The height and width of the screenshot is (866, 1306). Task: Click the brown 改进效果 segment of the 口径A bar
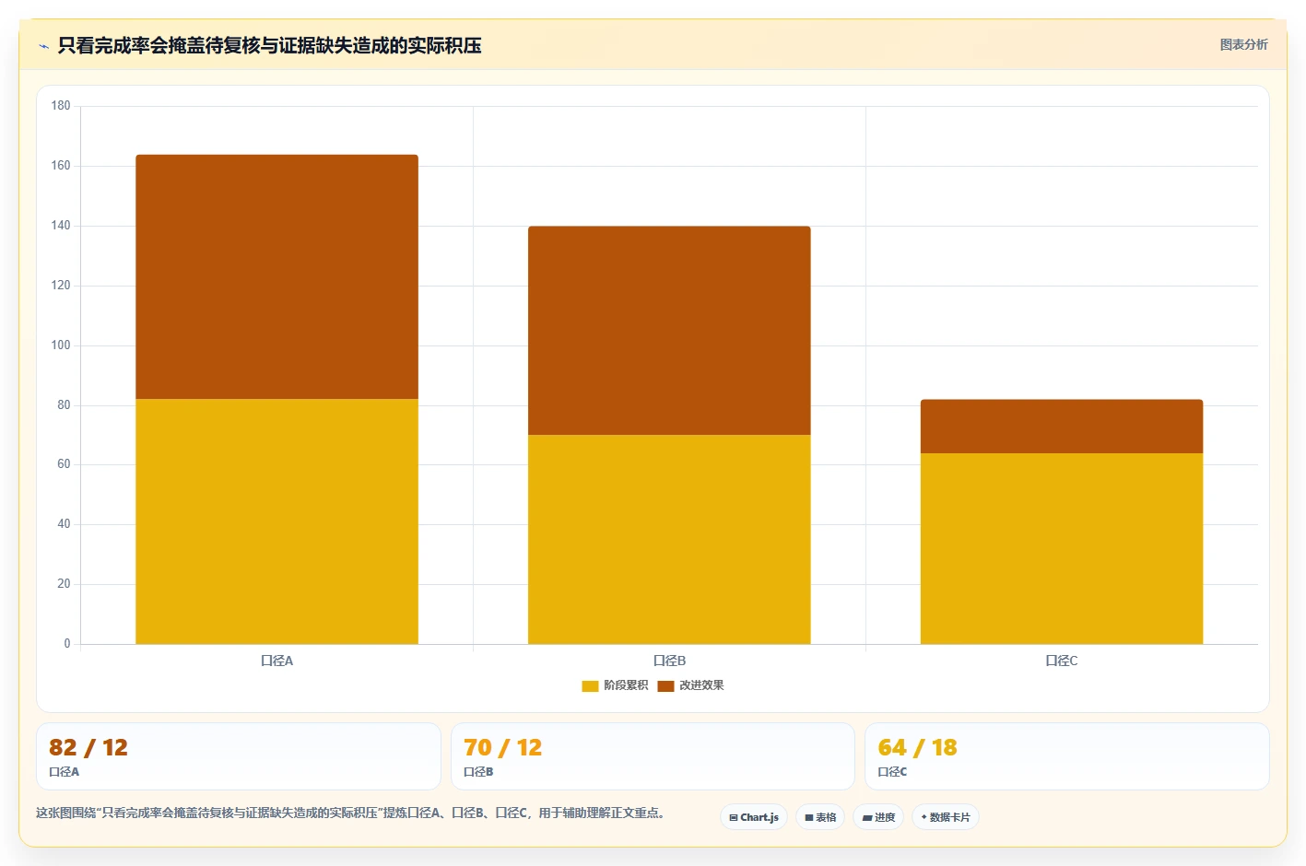pyautogui.click(x=277, y=276)
